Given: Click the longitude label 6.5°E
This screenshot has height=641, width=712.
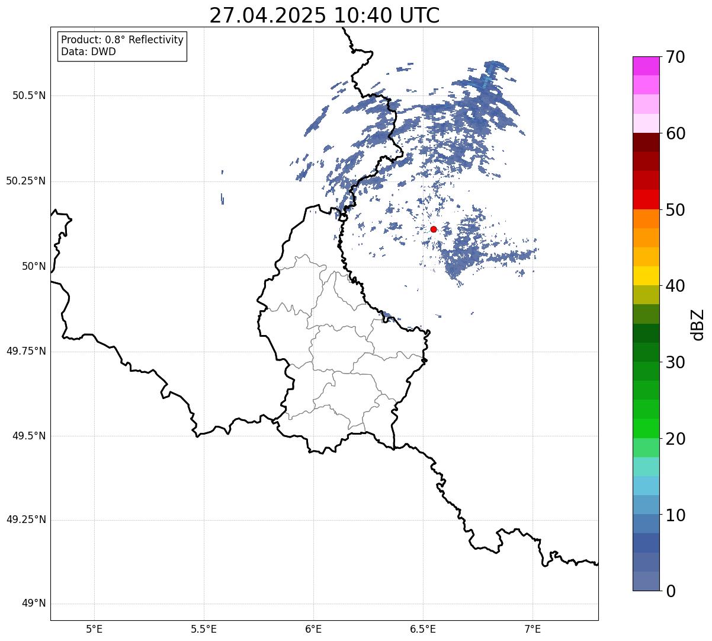Looking at the screenshot, I should [x=423, y=629].
